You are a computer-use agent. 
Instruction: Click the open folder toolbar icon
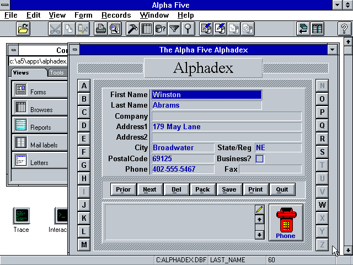23,29
